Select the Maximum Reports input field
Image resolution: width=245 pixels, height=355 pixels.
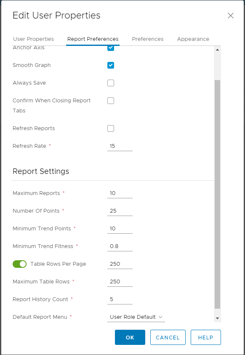[x=120, y=193]
